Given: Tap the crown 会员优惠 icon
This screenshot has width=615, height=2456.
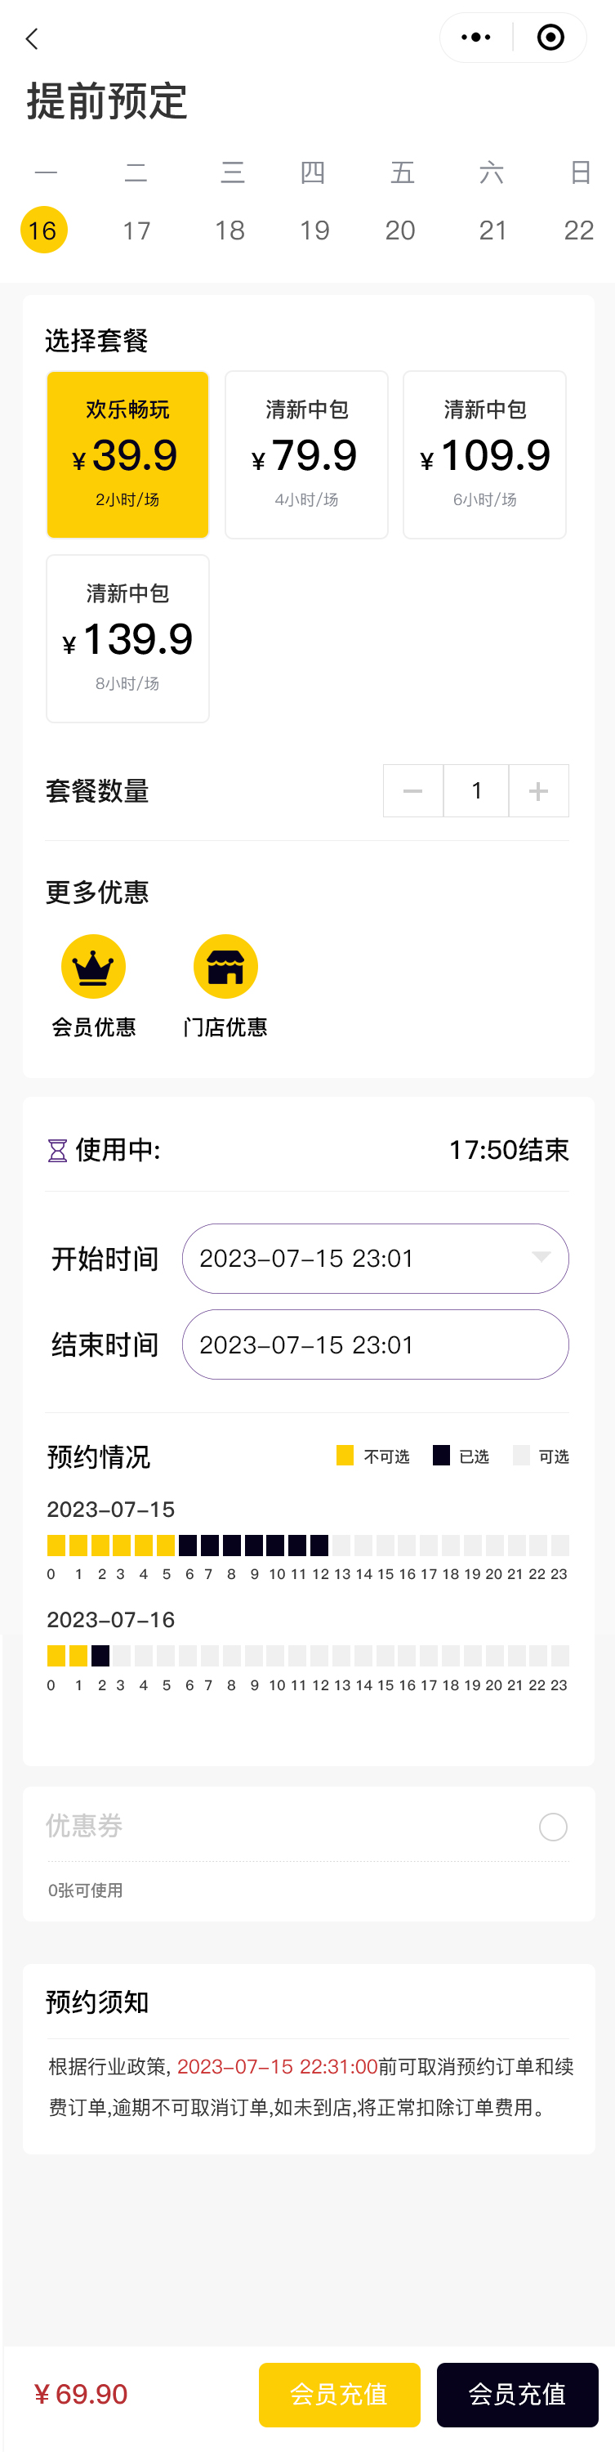Looking at the screenshot, I should [x=93, y=967].
